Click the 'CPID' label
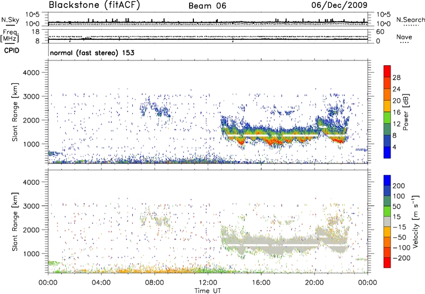The width and height of the screenshot is (425, 294). pos(12,50)
